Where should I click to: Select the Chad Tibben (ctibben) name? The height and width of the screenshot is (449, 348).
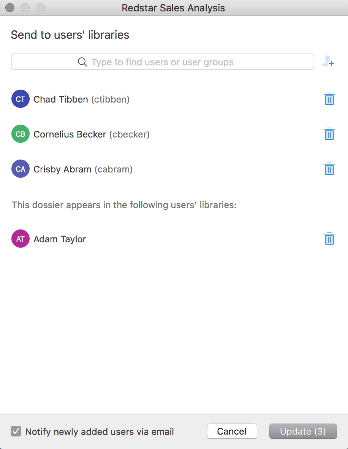coord(81,100)
